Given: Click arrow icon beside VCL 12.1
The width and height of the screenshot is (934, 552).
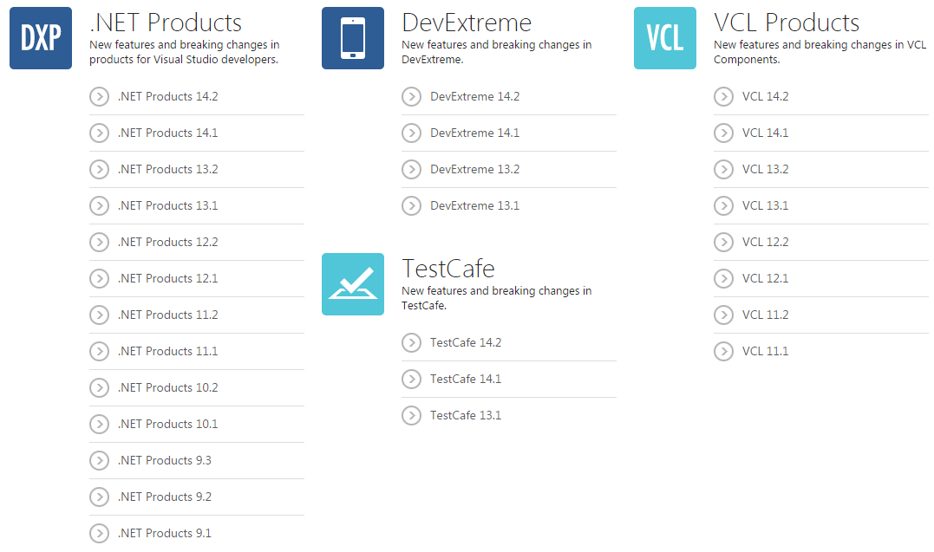Looking at the screenshot, I should click(x=723, y=278).
